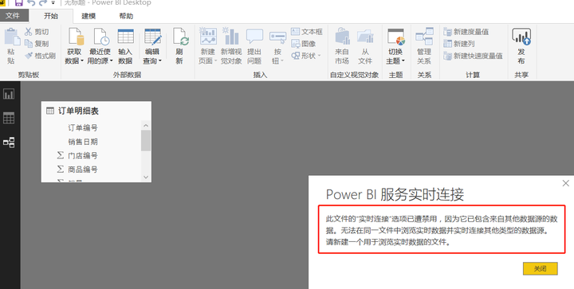Click 剪切 cut button

[x=37, y=32]
